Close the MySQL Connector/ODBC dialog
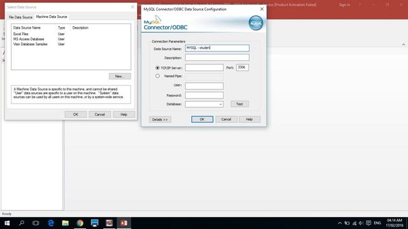Screen dimensions: 408x229 click(x=262, y=9)
